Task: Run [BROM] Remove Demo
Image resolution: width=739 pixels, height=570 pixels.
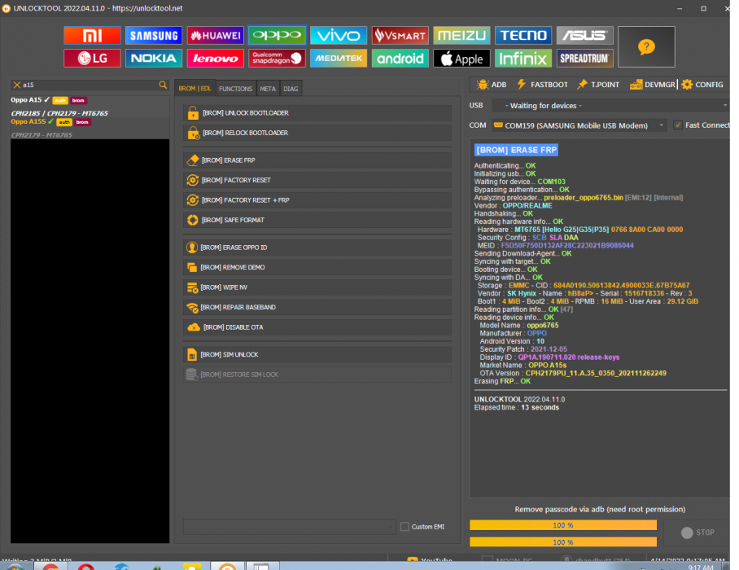Action: (x=317, y=267)
